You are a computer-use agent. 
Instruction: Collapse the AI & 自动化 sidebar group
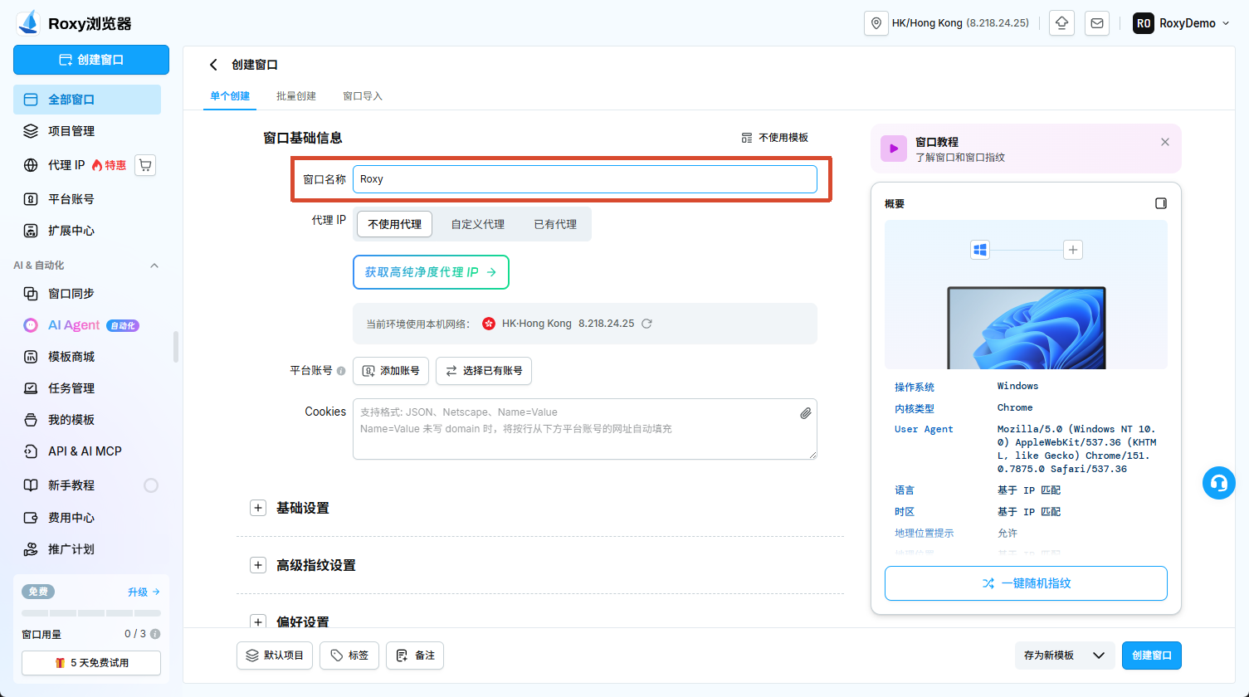point(154,266)
